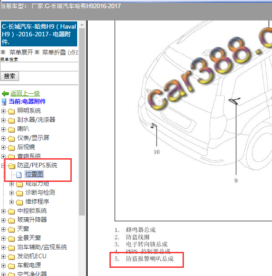This screenshot has width=272, height=276.
Task: Click the 天窗 folder icon
Action: tap(11, 230)
